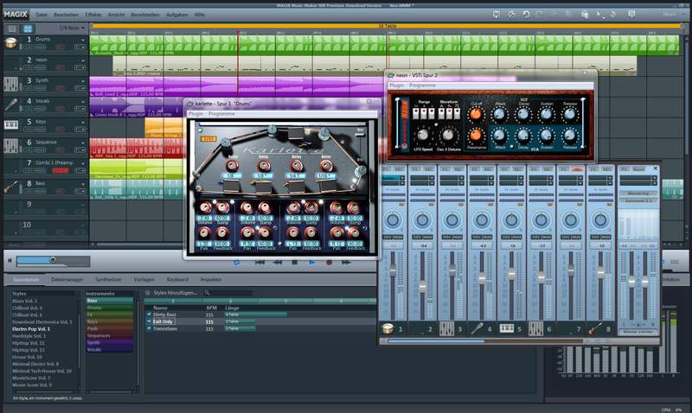Click the rewind transport button
692x413 pixels.
click(x=277, y=263)
